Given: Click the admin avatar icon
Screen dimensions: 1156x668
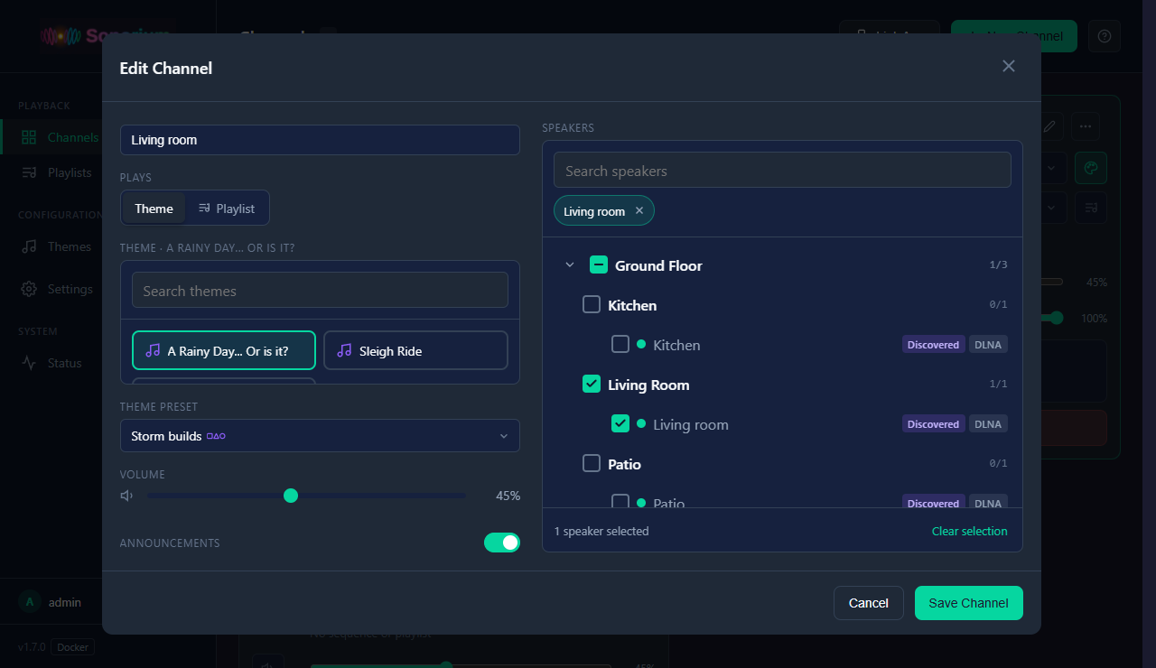Looking at the screenshot, I should coord(29,602).
